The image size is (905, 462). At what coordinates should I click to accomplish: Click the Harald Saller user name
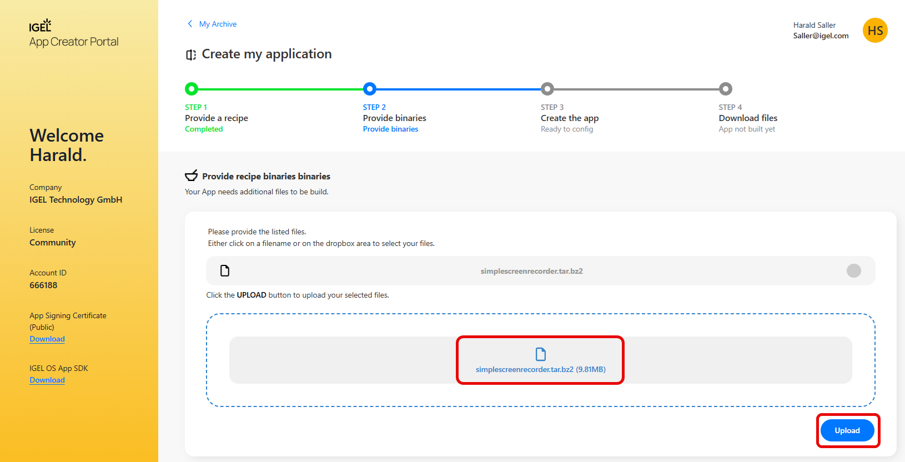[x=814, y=25]
